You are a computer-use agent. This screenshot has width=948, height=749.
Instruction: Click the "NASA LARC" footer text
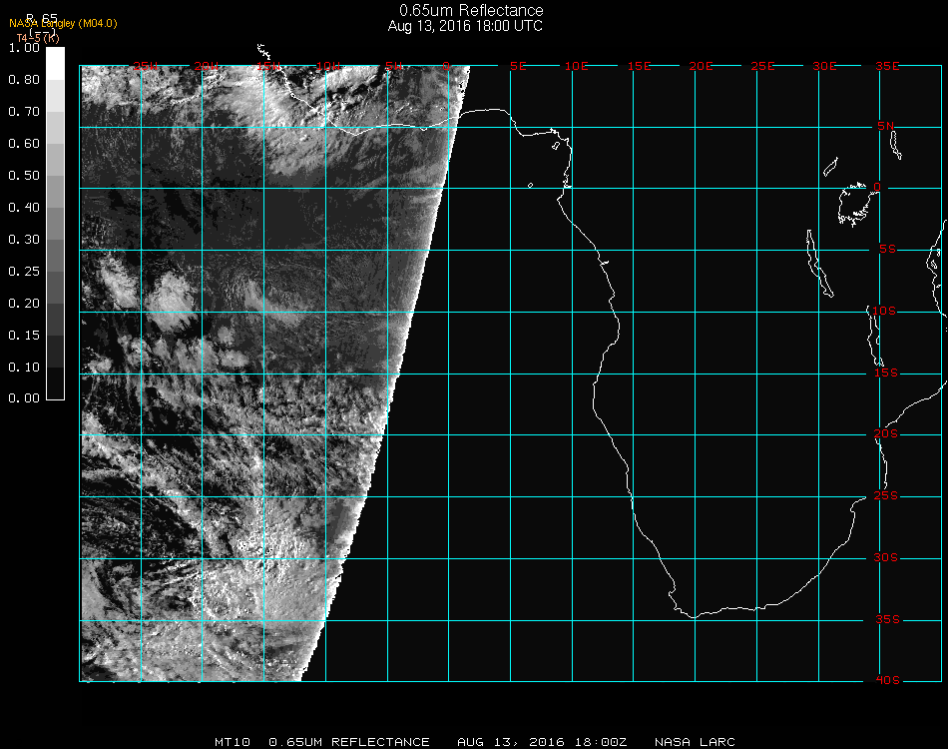click(695, 742)
